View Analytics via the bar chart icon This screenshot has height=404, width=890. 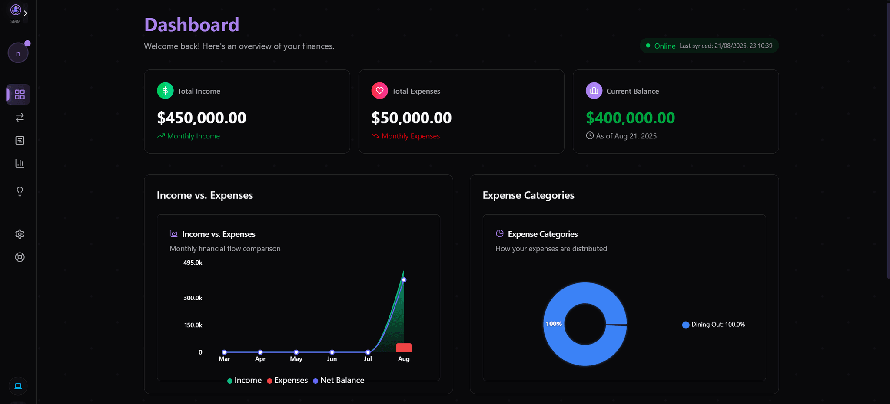point(20,163)
